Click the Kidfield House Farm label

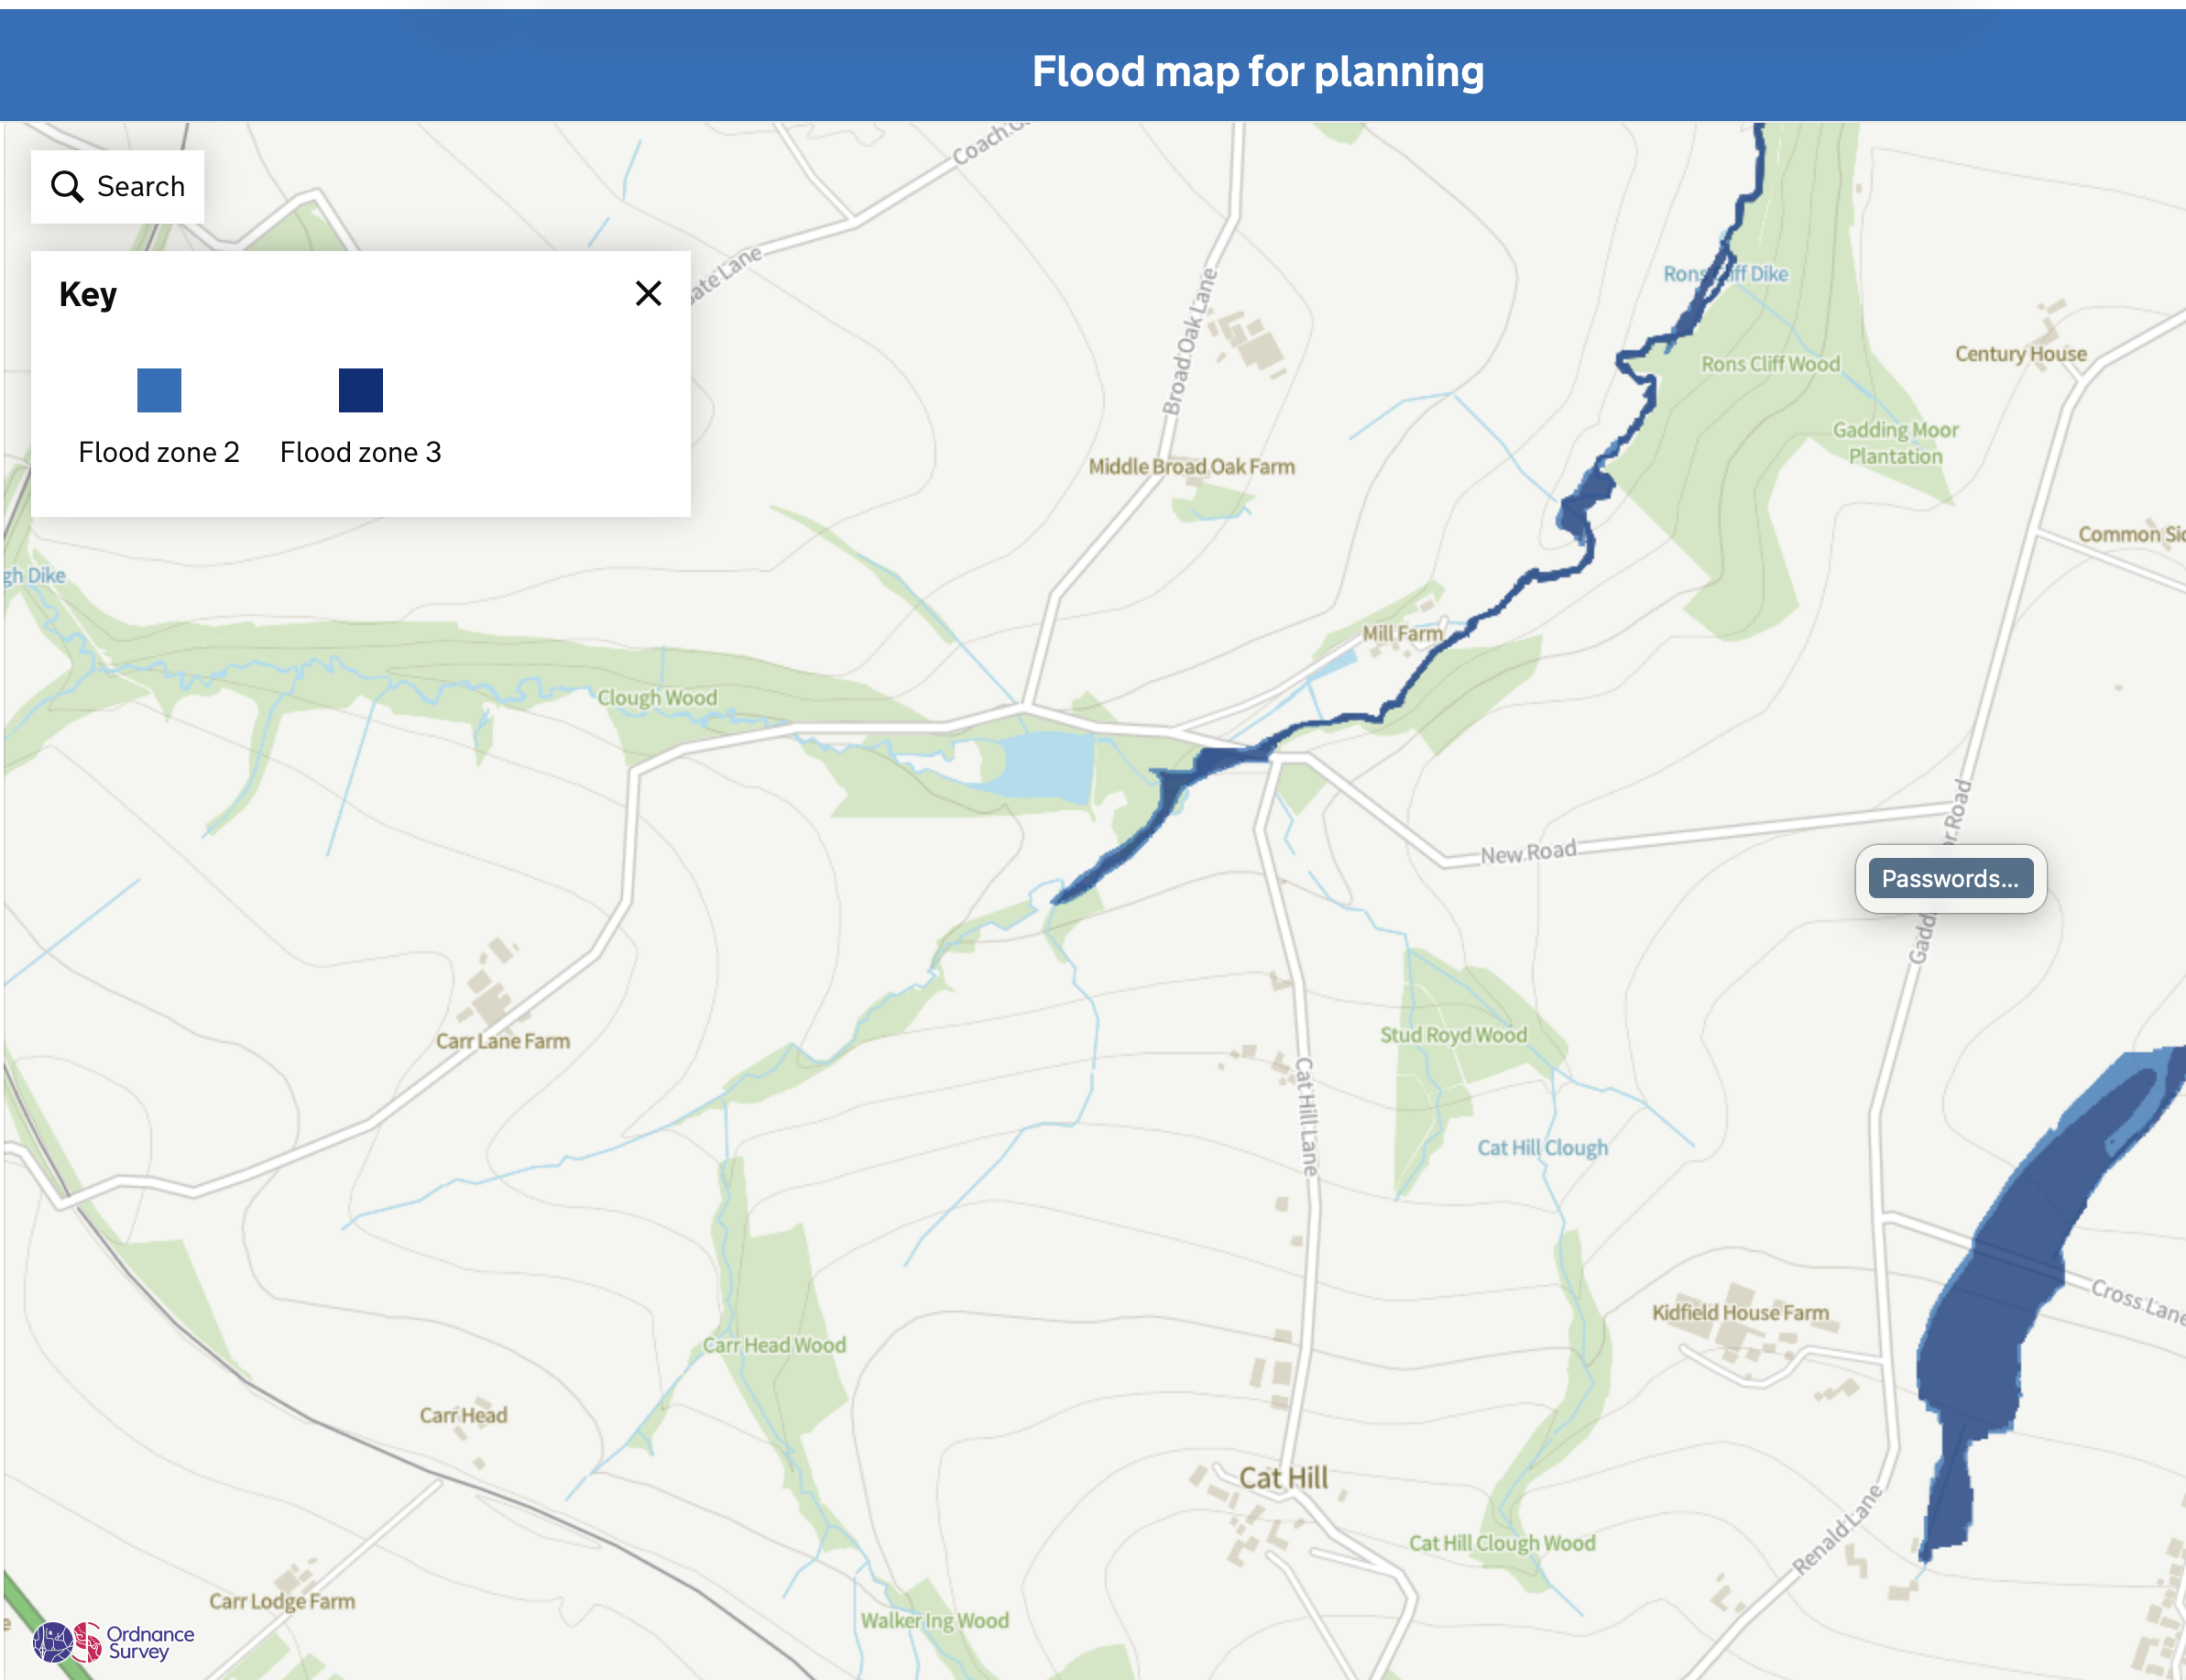(1740, 1312)
